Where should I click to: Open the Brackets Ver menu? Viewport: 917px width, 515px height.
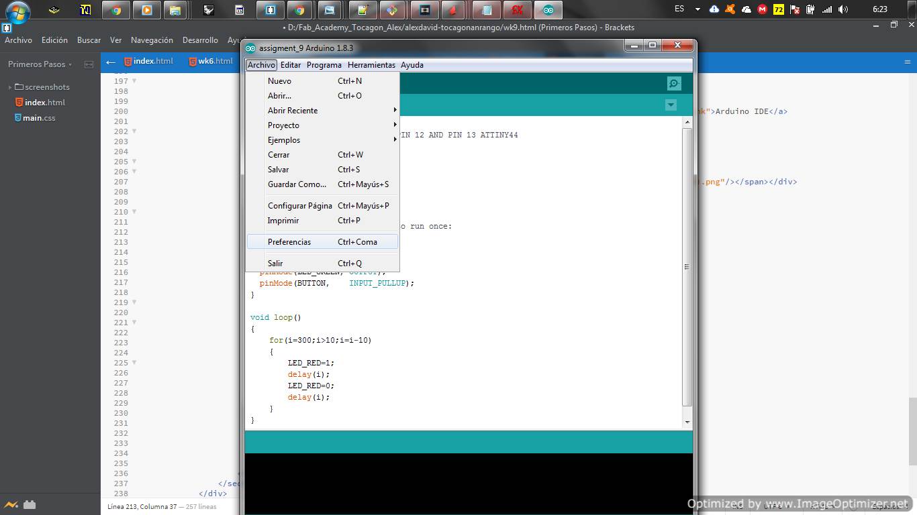click(x=115, y=40)
